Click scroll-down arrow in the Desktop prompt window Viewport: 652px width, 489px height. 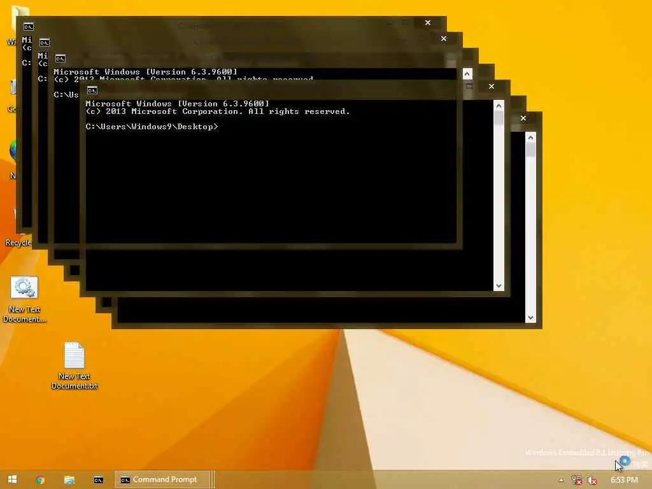pos(499,286)
